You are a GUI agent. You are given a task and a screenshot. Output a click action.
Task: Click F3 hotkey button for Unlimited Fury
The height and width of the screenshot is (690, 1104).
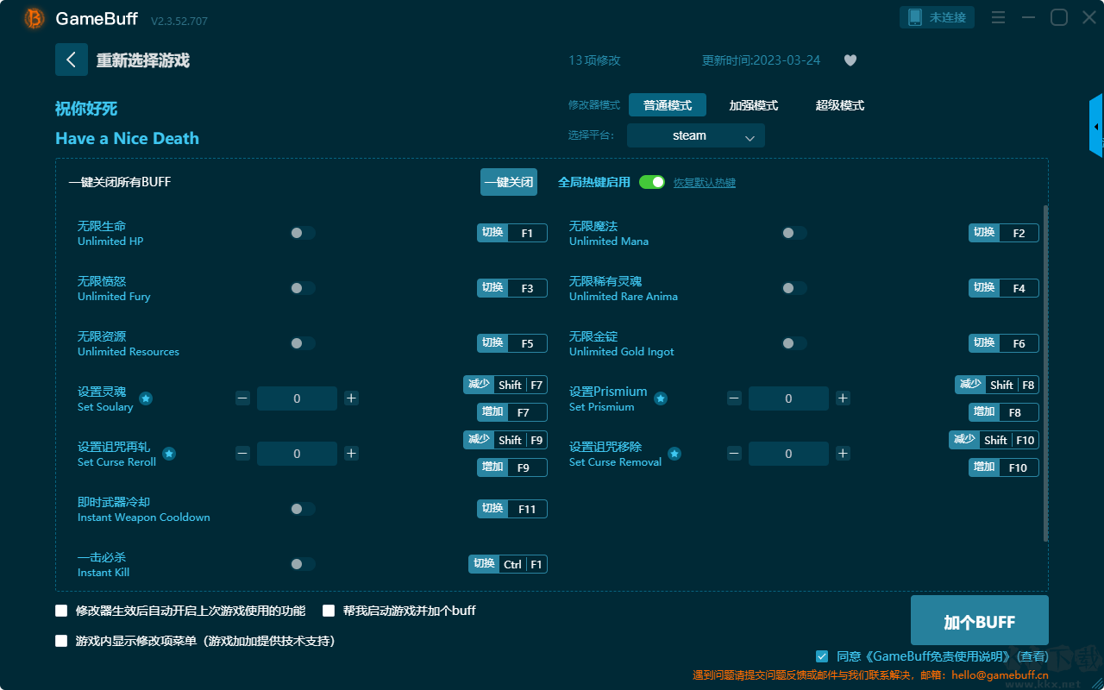click(512, 288)
